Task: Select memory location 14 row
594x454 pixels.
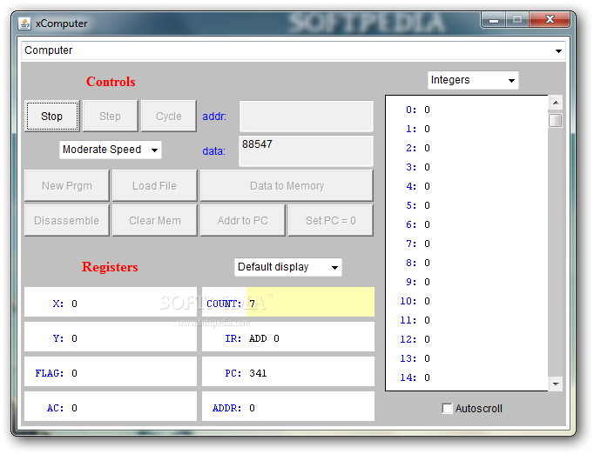Action: click(x=467, y=377)
